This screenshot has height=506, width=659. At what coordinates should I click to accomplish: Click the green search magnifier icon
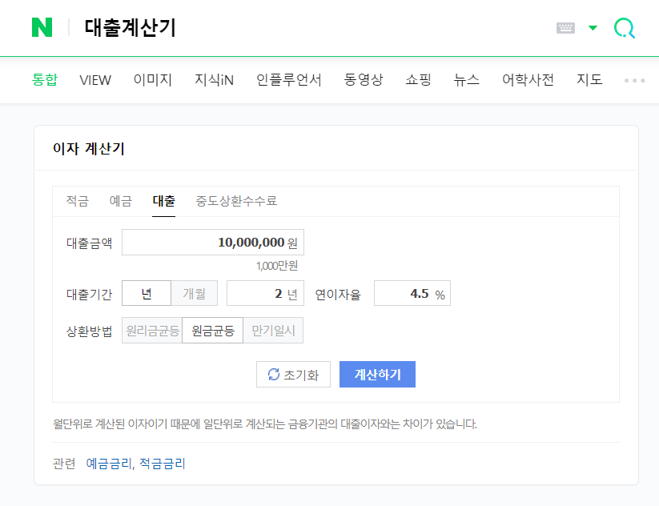[x=625, y=28]
